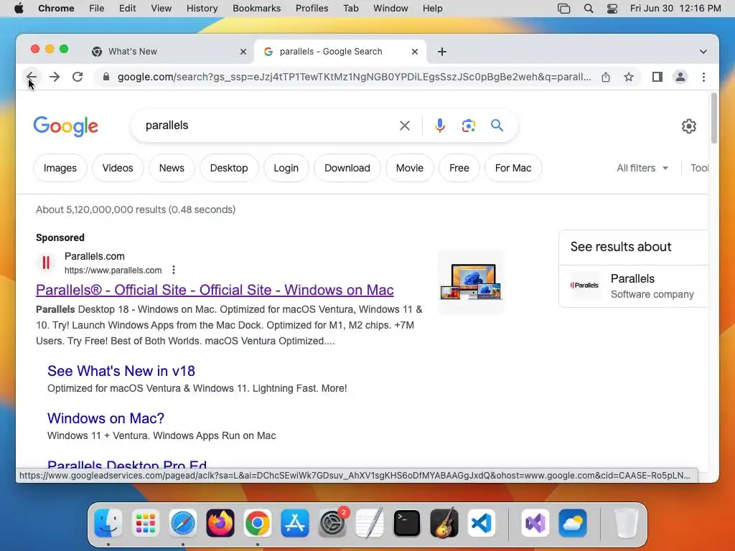
Task: Open the tab search chevron
Action: click(703, 52)
